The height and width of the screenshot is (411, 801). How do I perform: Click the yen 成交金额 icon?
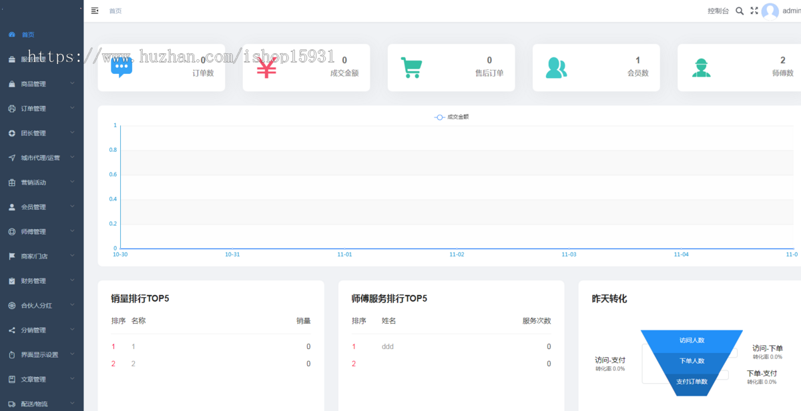pos(266,67)
